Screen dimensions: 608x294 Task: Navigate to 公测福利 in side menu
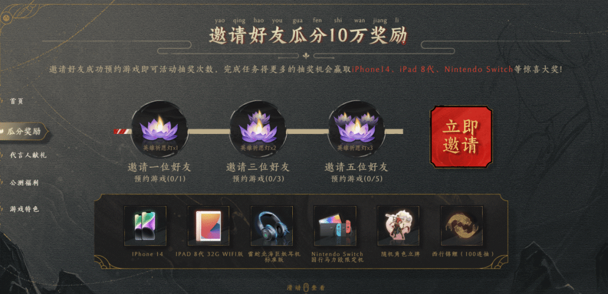pos(24,182)
